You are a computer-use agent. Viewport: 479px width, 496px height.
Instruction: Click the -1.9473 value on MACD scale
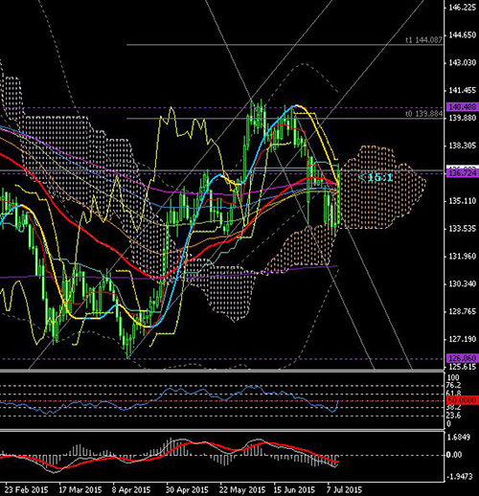pos(460,477)
